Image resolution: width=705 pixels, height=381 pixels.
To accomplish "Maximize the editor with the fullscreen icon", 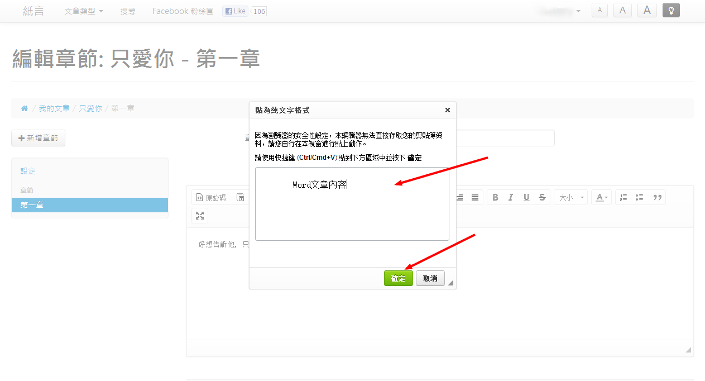I will (x=200, y=216).
